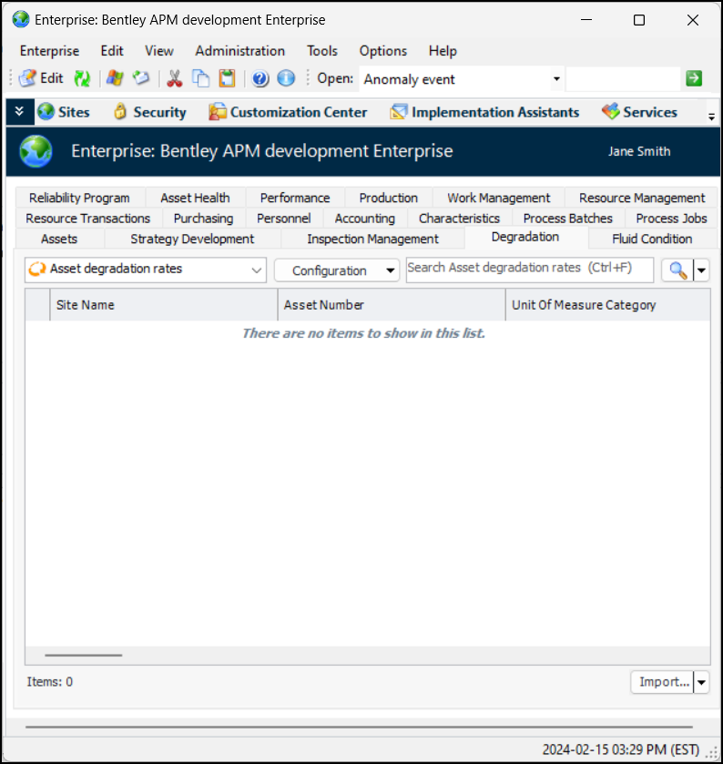Screen dimensions: 723x764
Task: Sort by Unit Of Measure Category header
Action: (607, 305)
